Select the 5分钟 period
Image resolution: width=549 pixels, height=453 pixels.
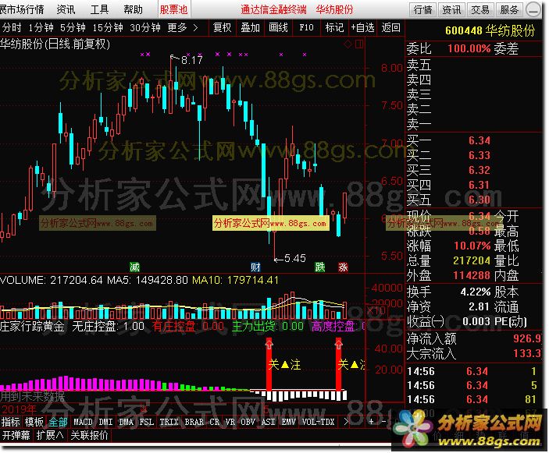[73, 27]
